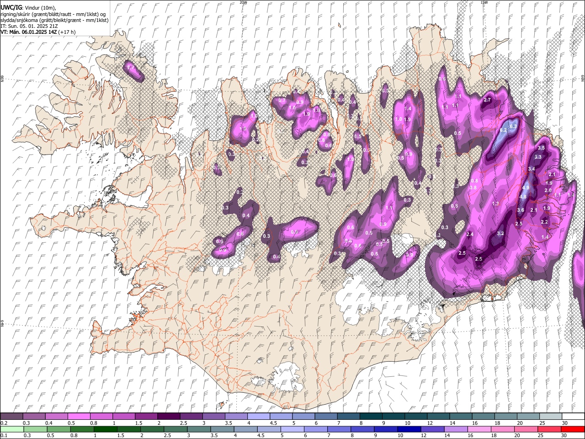
Task: Click the '0.2' label at the top legend start
Action: pos(3,423)
